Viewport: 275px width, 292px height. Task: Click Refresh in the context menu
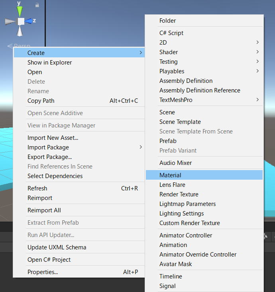79,188
